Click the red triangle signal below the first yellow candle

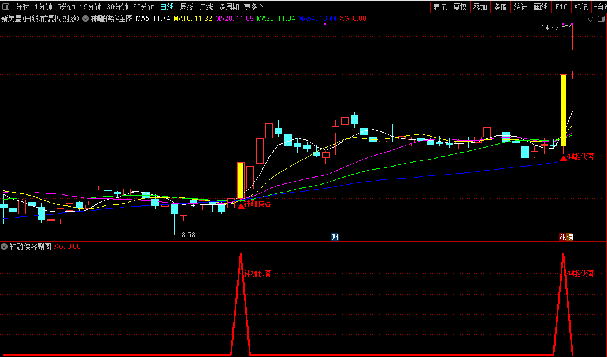point(241,207)
